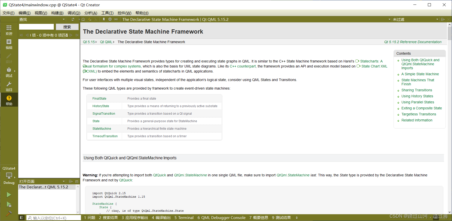Open the 3 应用程序输出 pane

pyautogui.click(x=135, y=218)
